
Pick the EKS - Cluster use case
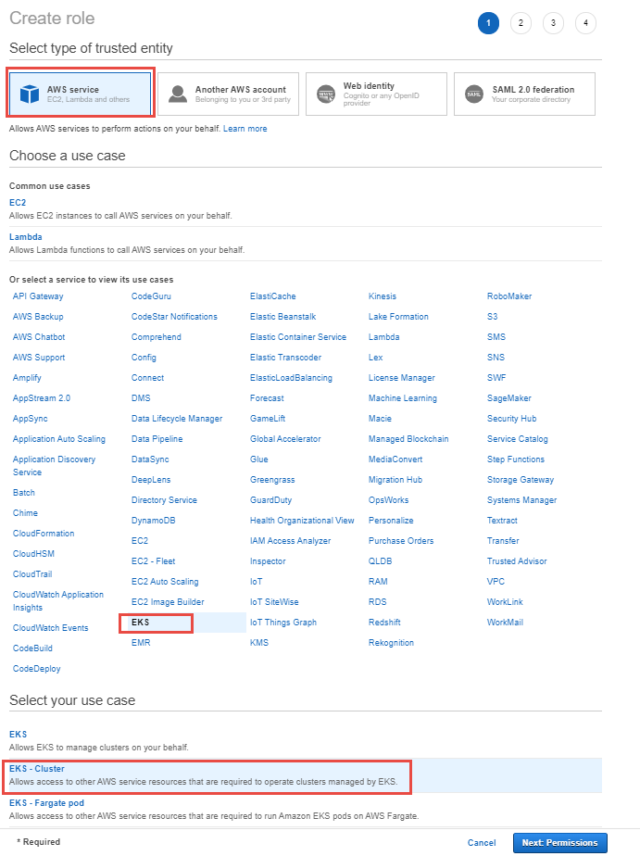(36, 769)
